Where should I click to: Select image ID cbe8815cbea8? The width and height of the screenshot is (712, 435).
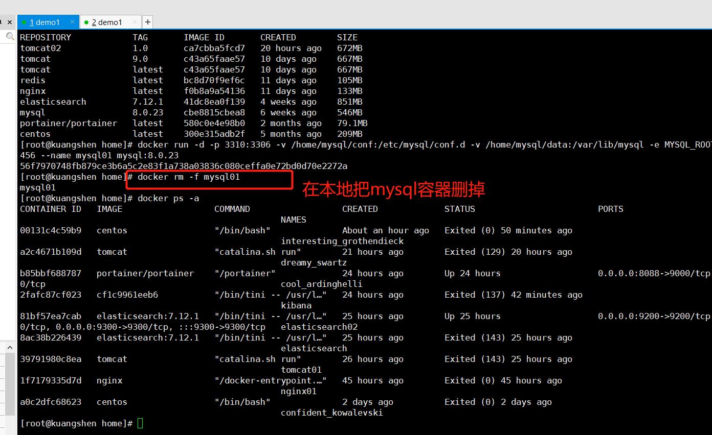tap(214, 112)
